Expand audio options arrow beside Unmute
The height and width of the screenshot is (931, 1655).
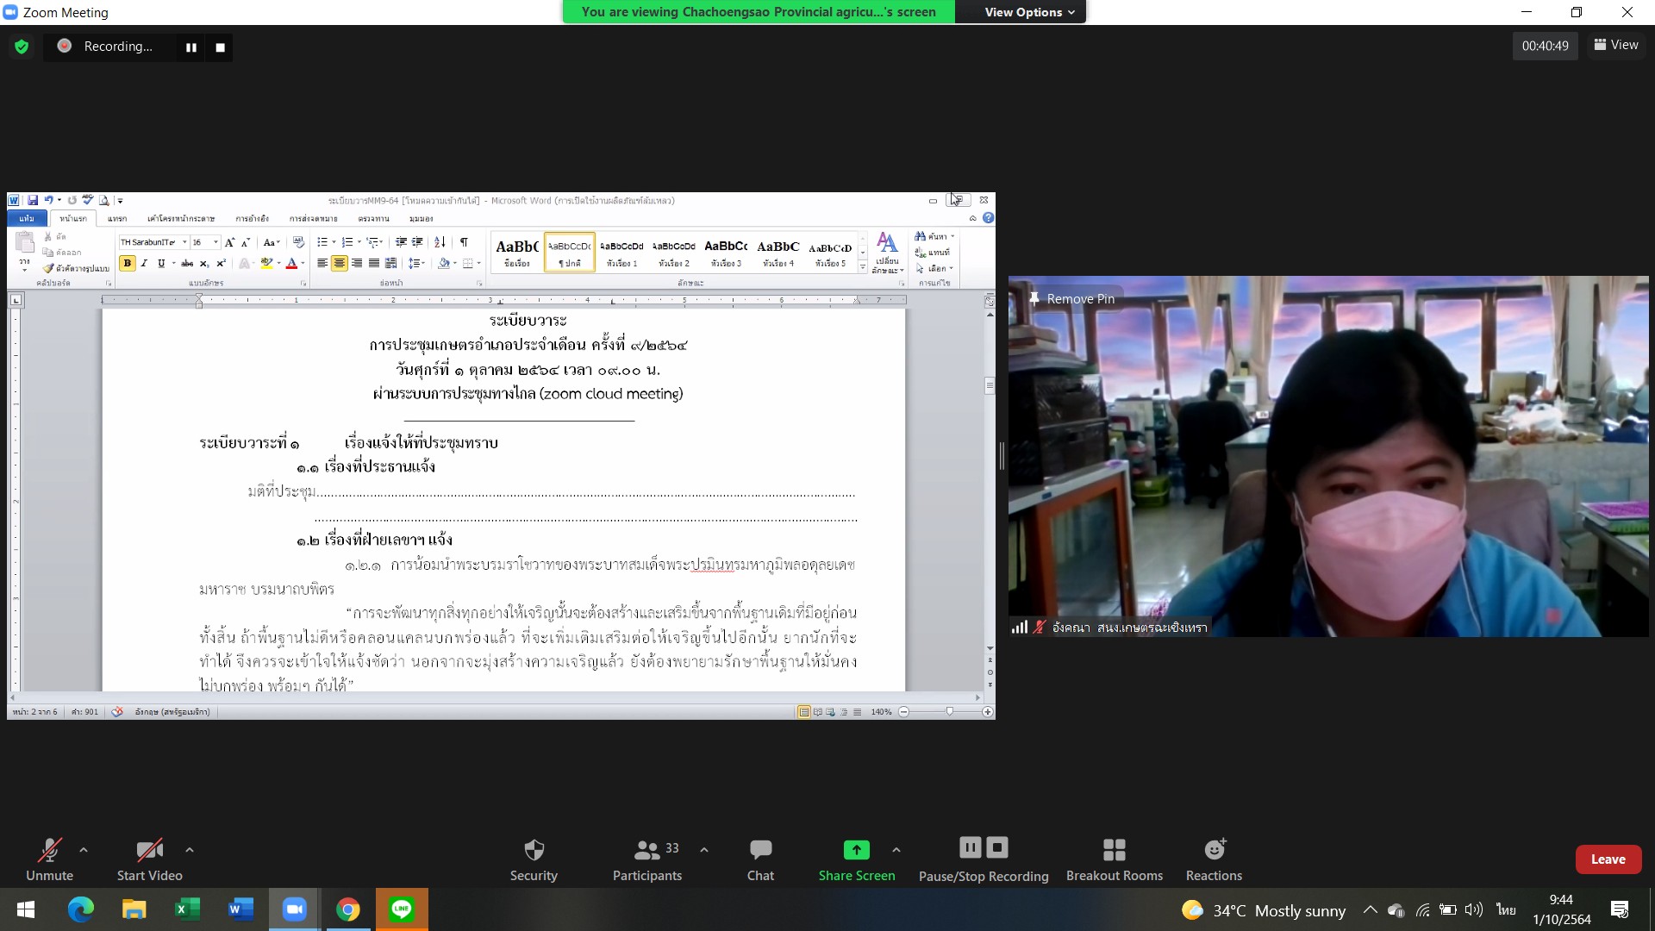[x=84, y=850]
